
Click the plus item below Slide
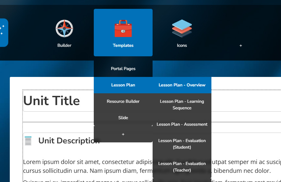(123, 134)
